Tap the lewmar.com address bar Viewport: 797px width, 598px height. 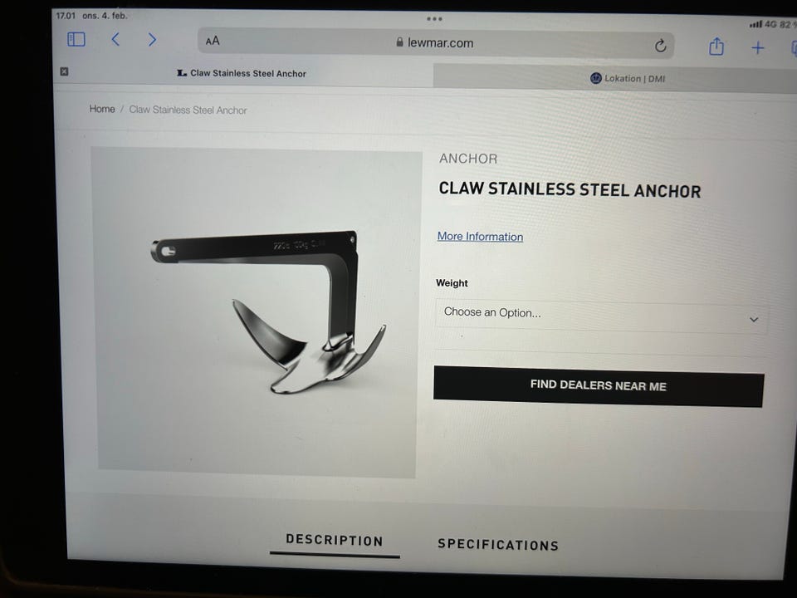(436, 43)
